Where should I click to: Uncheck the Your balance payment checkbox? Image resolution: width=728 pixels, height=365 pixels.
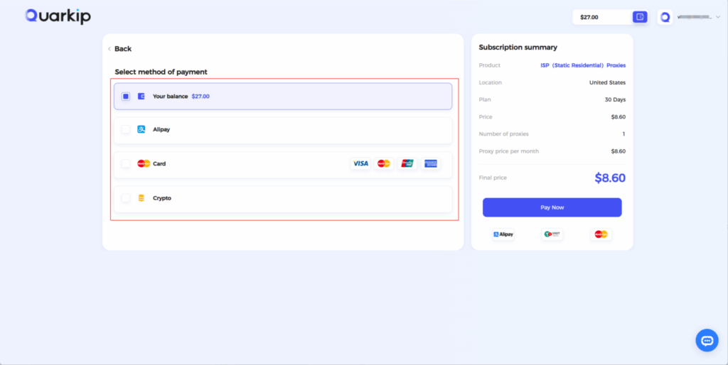(x=126, y=97)
